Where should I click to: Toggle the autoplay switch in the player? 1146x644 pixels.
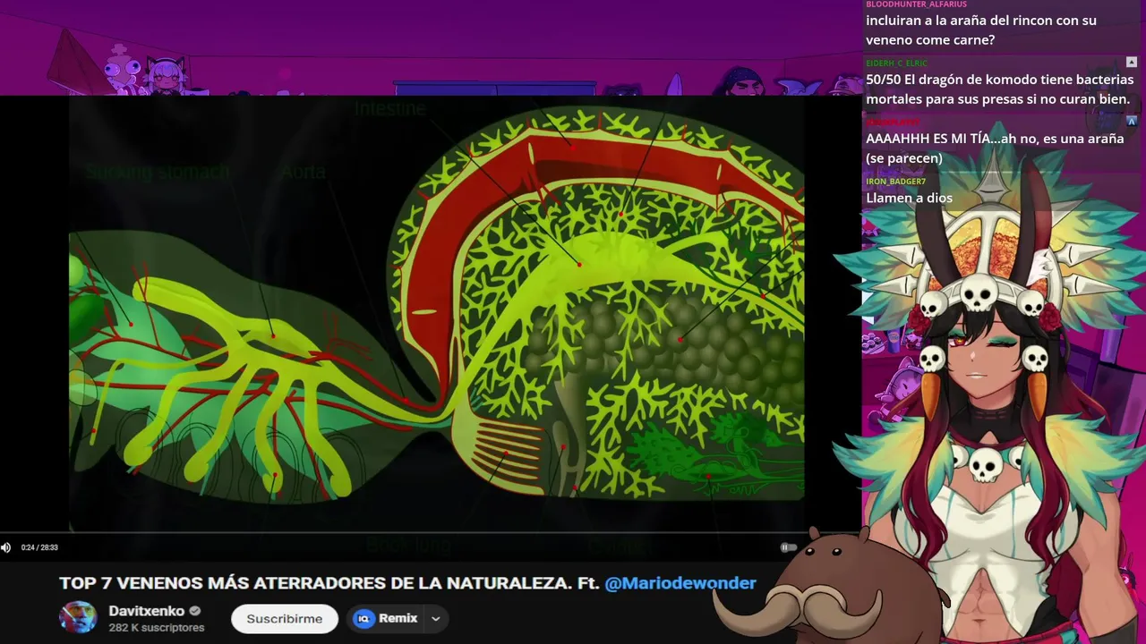[788, 547]
